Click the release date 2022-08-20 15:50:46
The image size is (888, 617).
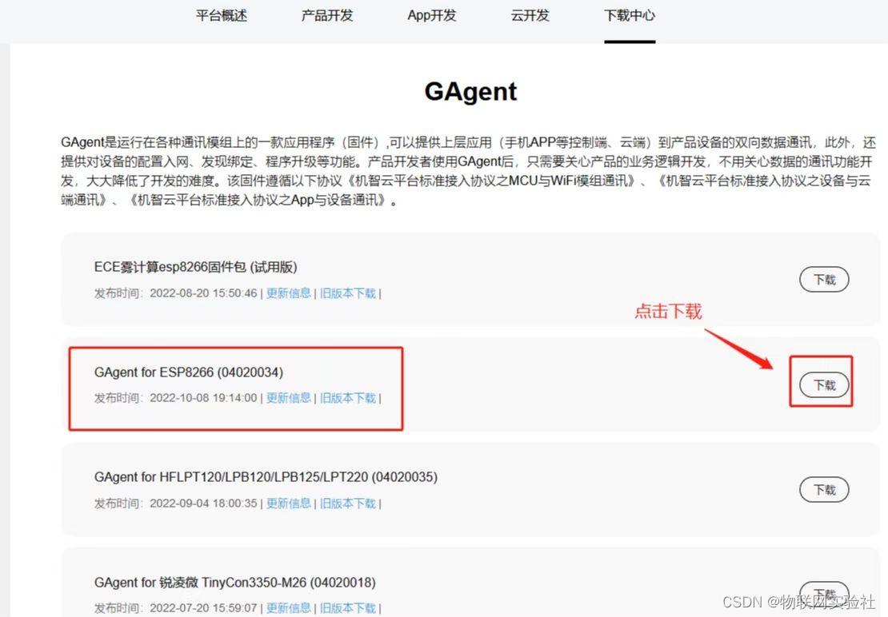(x=203, y=293)
